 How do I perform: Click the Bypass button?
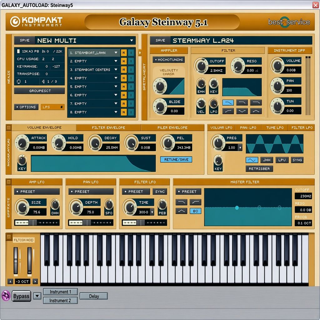(22, 296)
